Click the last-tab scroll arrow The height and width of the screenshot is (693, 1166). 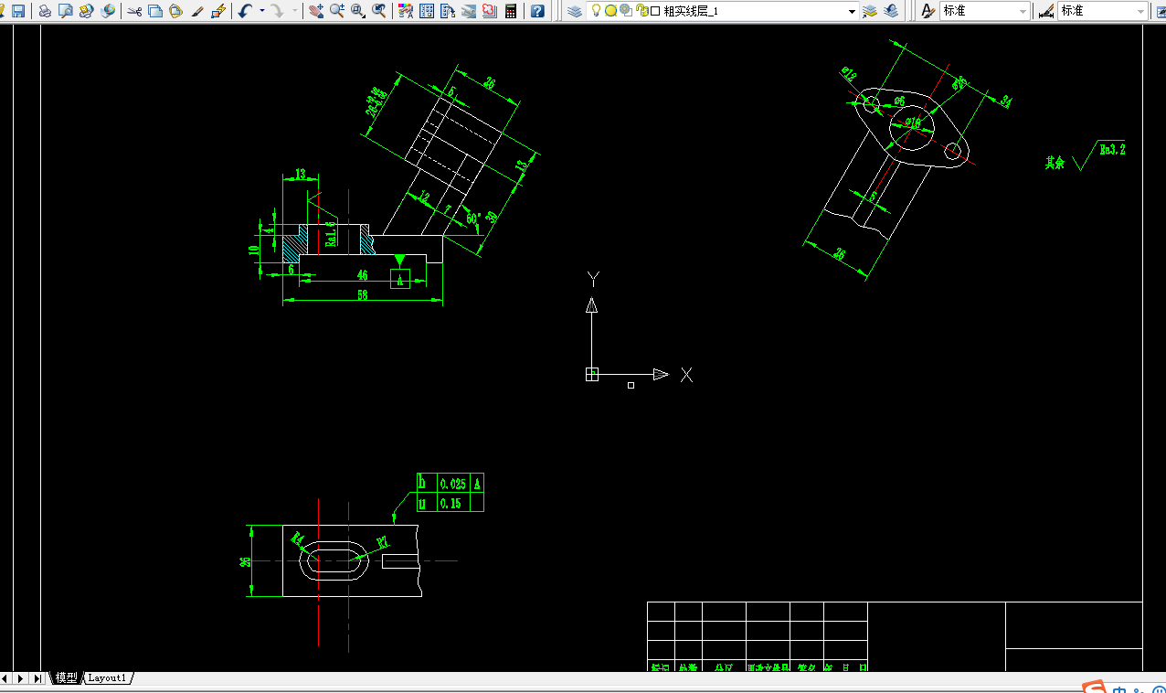(37, 678)
